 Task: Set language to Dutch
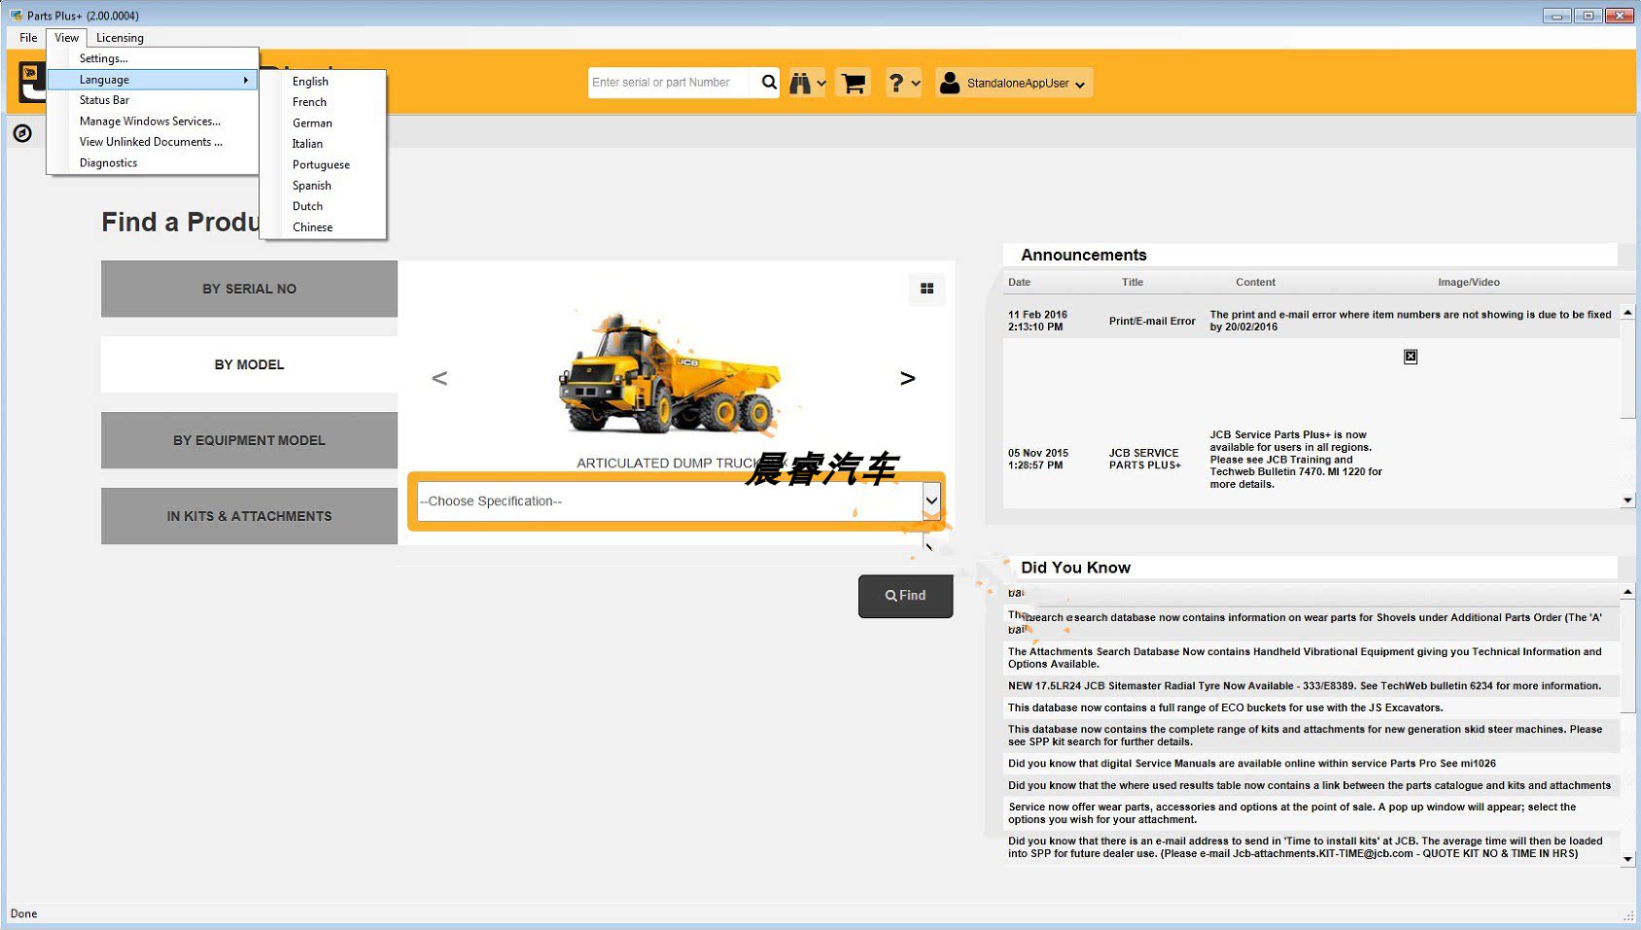[323, 206]
